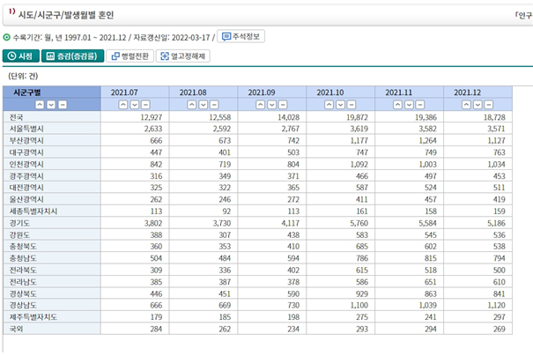Click the minus icon under 시군구별

coord(63,105)
